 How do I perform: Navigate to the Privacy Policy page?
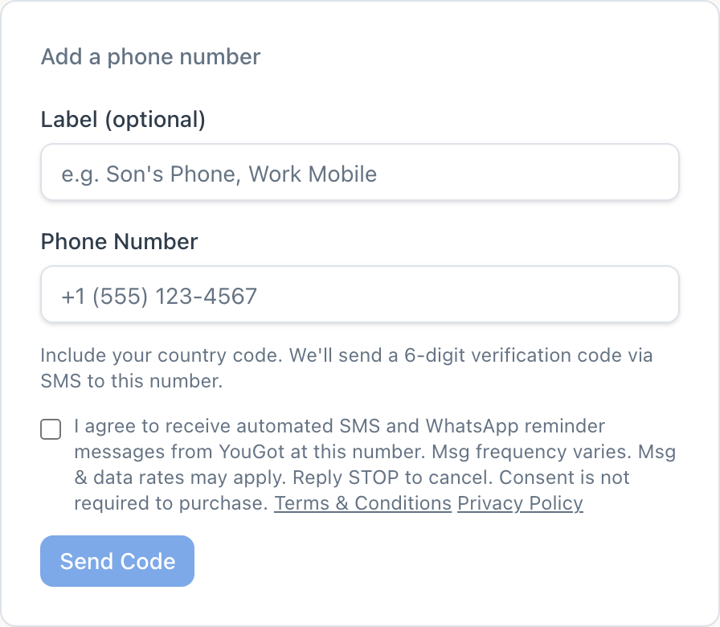point(519,503)
